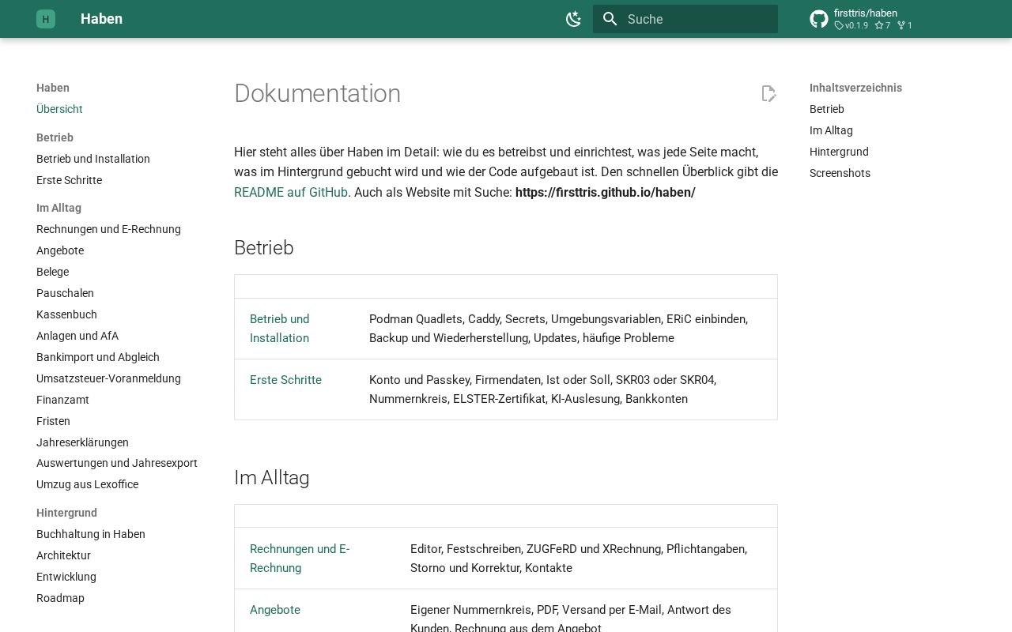The width and height of the screenshot is (1012, 632).
Task: Open Erste Schritte link in Betrieb table
Action: (285, 380)
